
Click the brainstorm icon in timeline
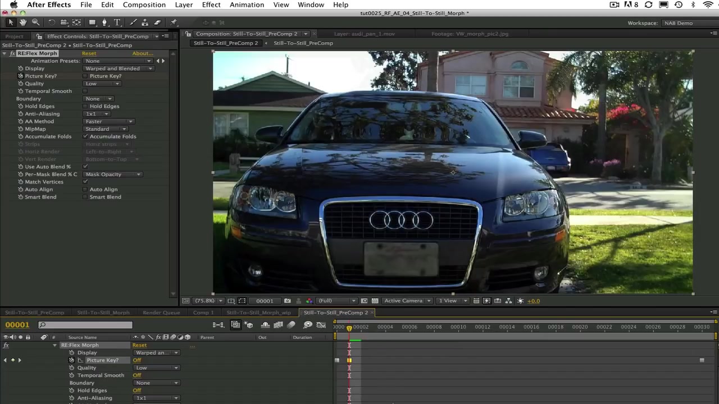click(308, 325)
